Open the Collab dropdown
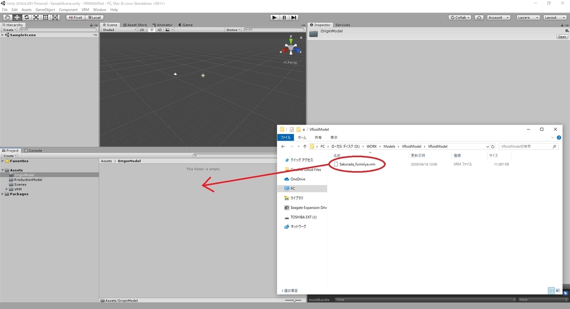The height and width of the screenshot is (309, 570). tap(460, 18)
